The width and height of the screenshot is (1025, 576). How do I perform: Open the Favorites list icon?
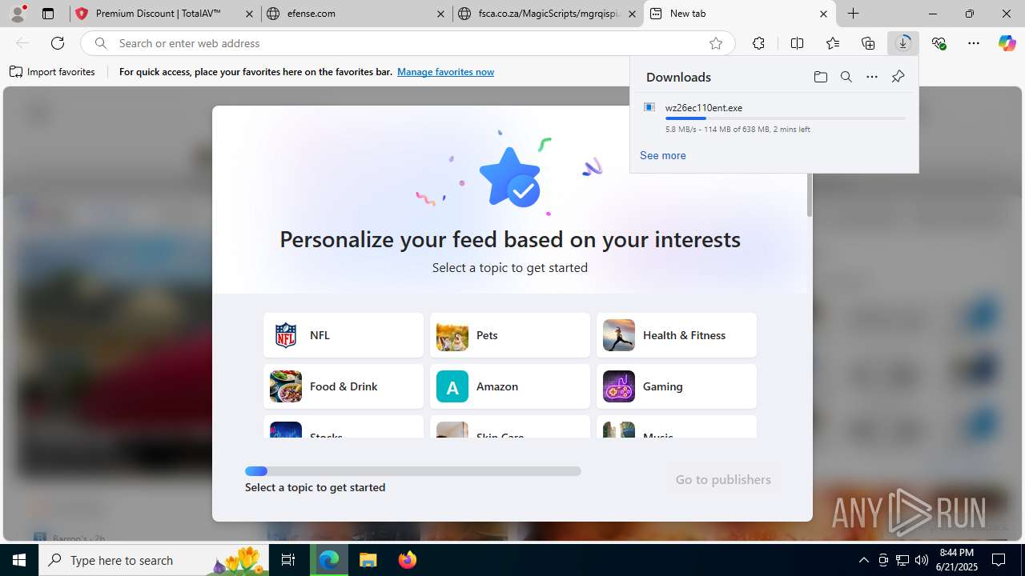point(833,43)
